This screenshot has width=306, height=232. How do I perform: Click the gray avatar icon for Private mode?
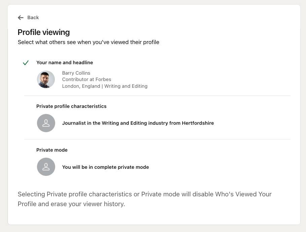pyautogui.click(x=46, y=167)
